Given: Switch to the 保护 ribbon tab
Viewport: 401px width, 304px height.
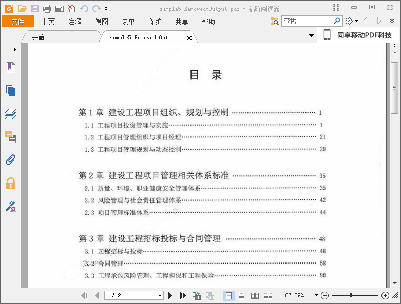Looking at the screenshot, I should (x=155, y=22).
